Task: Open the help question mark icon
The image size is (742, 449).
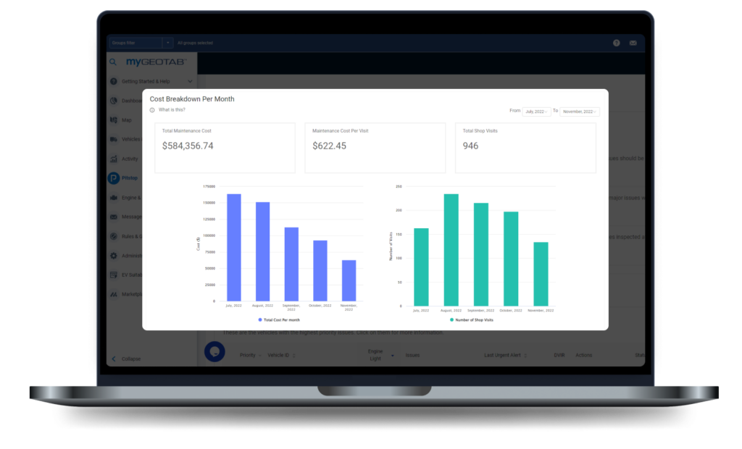Action: tap(616, 43)
